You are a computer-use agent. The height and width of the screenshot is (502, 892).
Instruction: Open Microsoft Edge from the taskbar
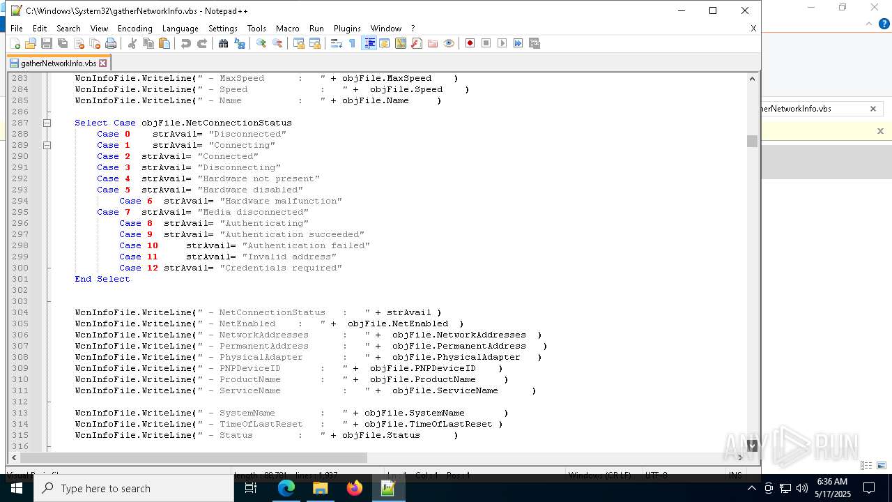286,488
